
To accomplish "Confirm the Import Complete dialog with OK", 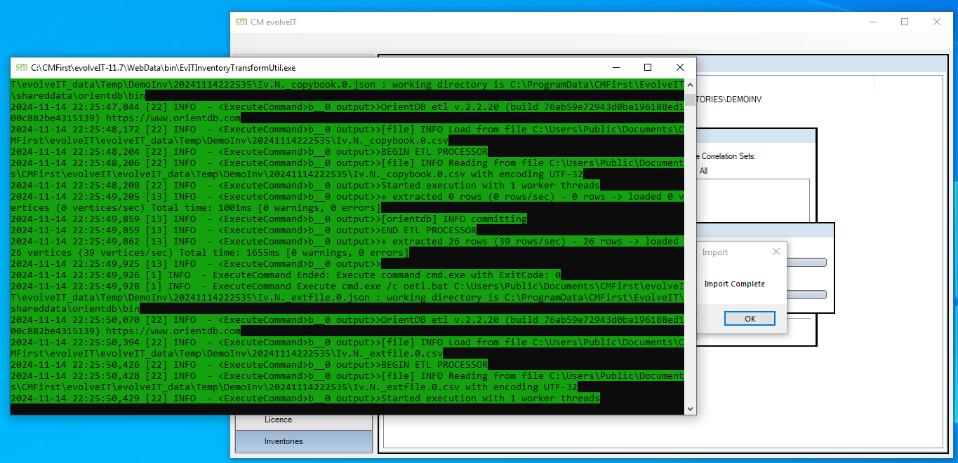I will tap(750, 319).
